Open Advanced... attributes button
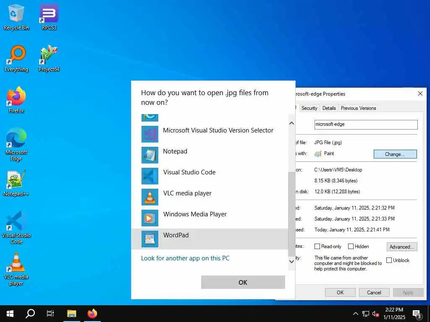Viewport: 430px width, 322px height. (x=402, y=247)
